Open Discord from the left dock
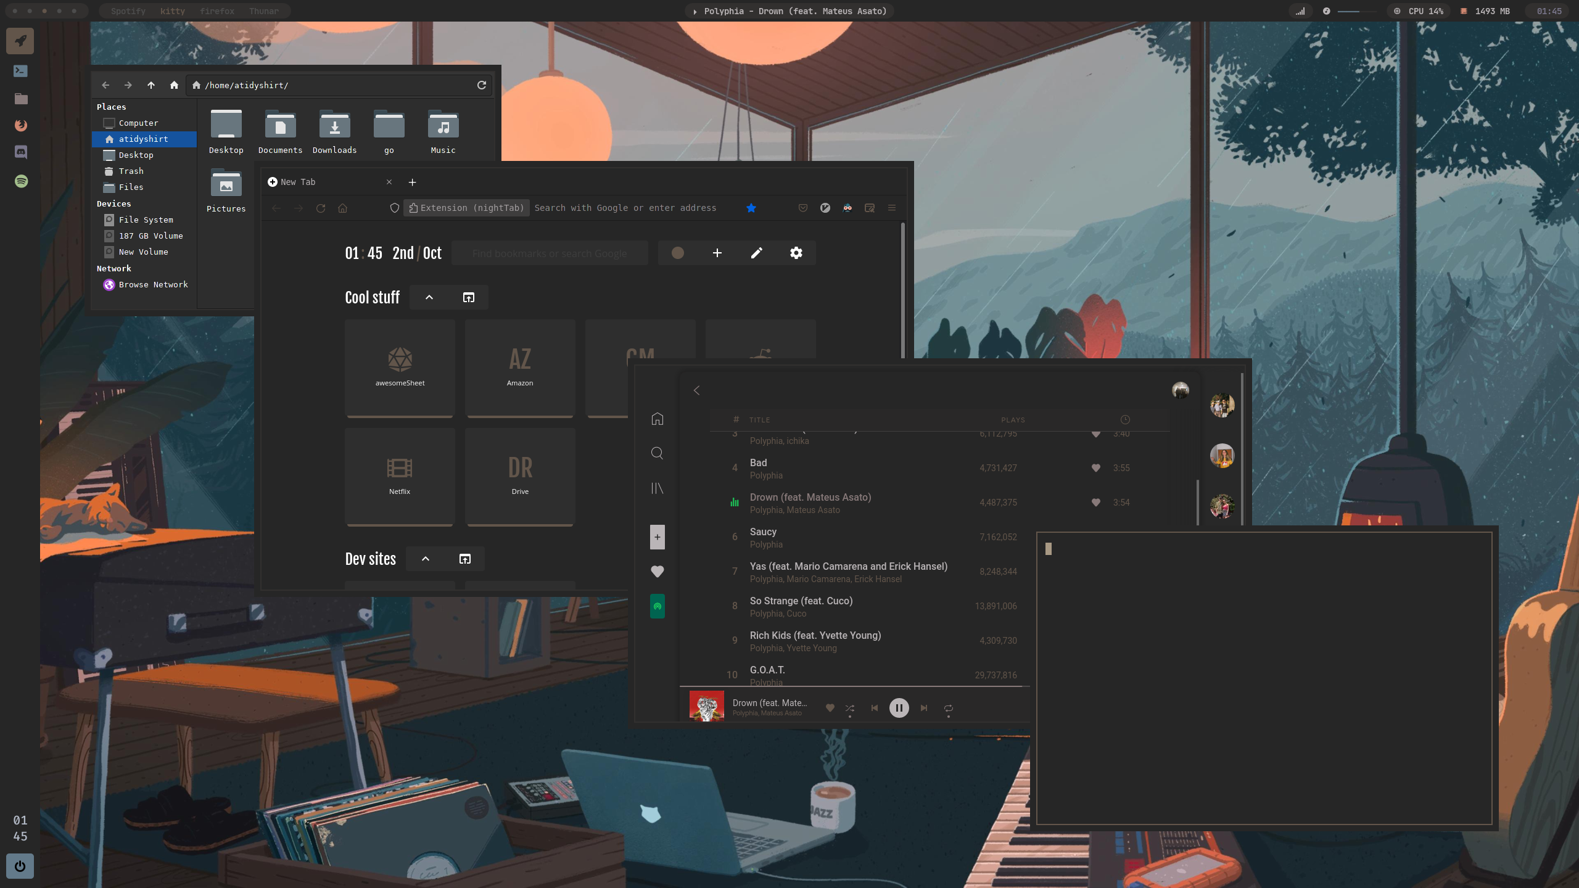 [20, 152]
